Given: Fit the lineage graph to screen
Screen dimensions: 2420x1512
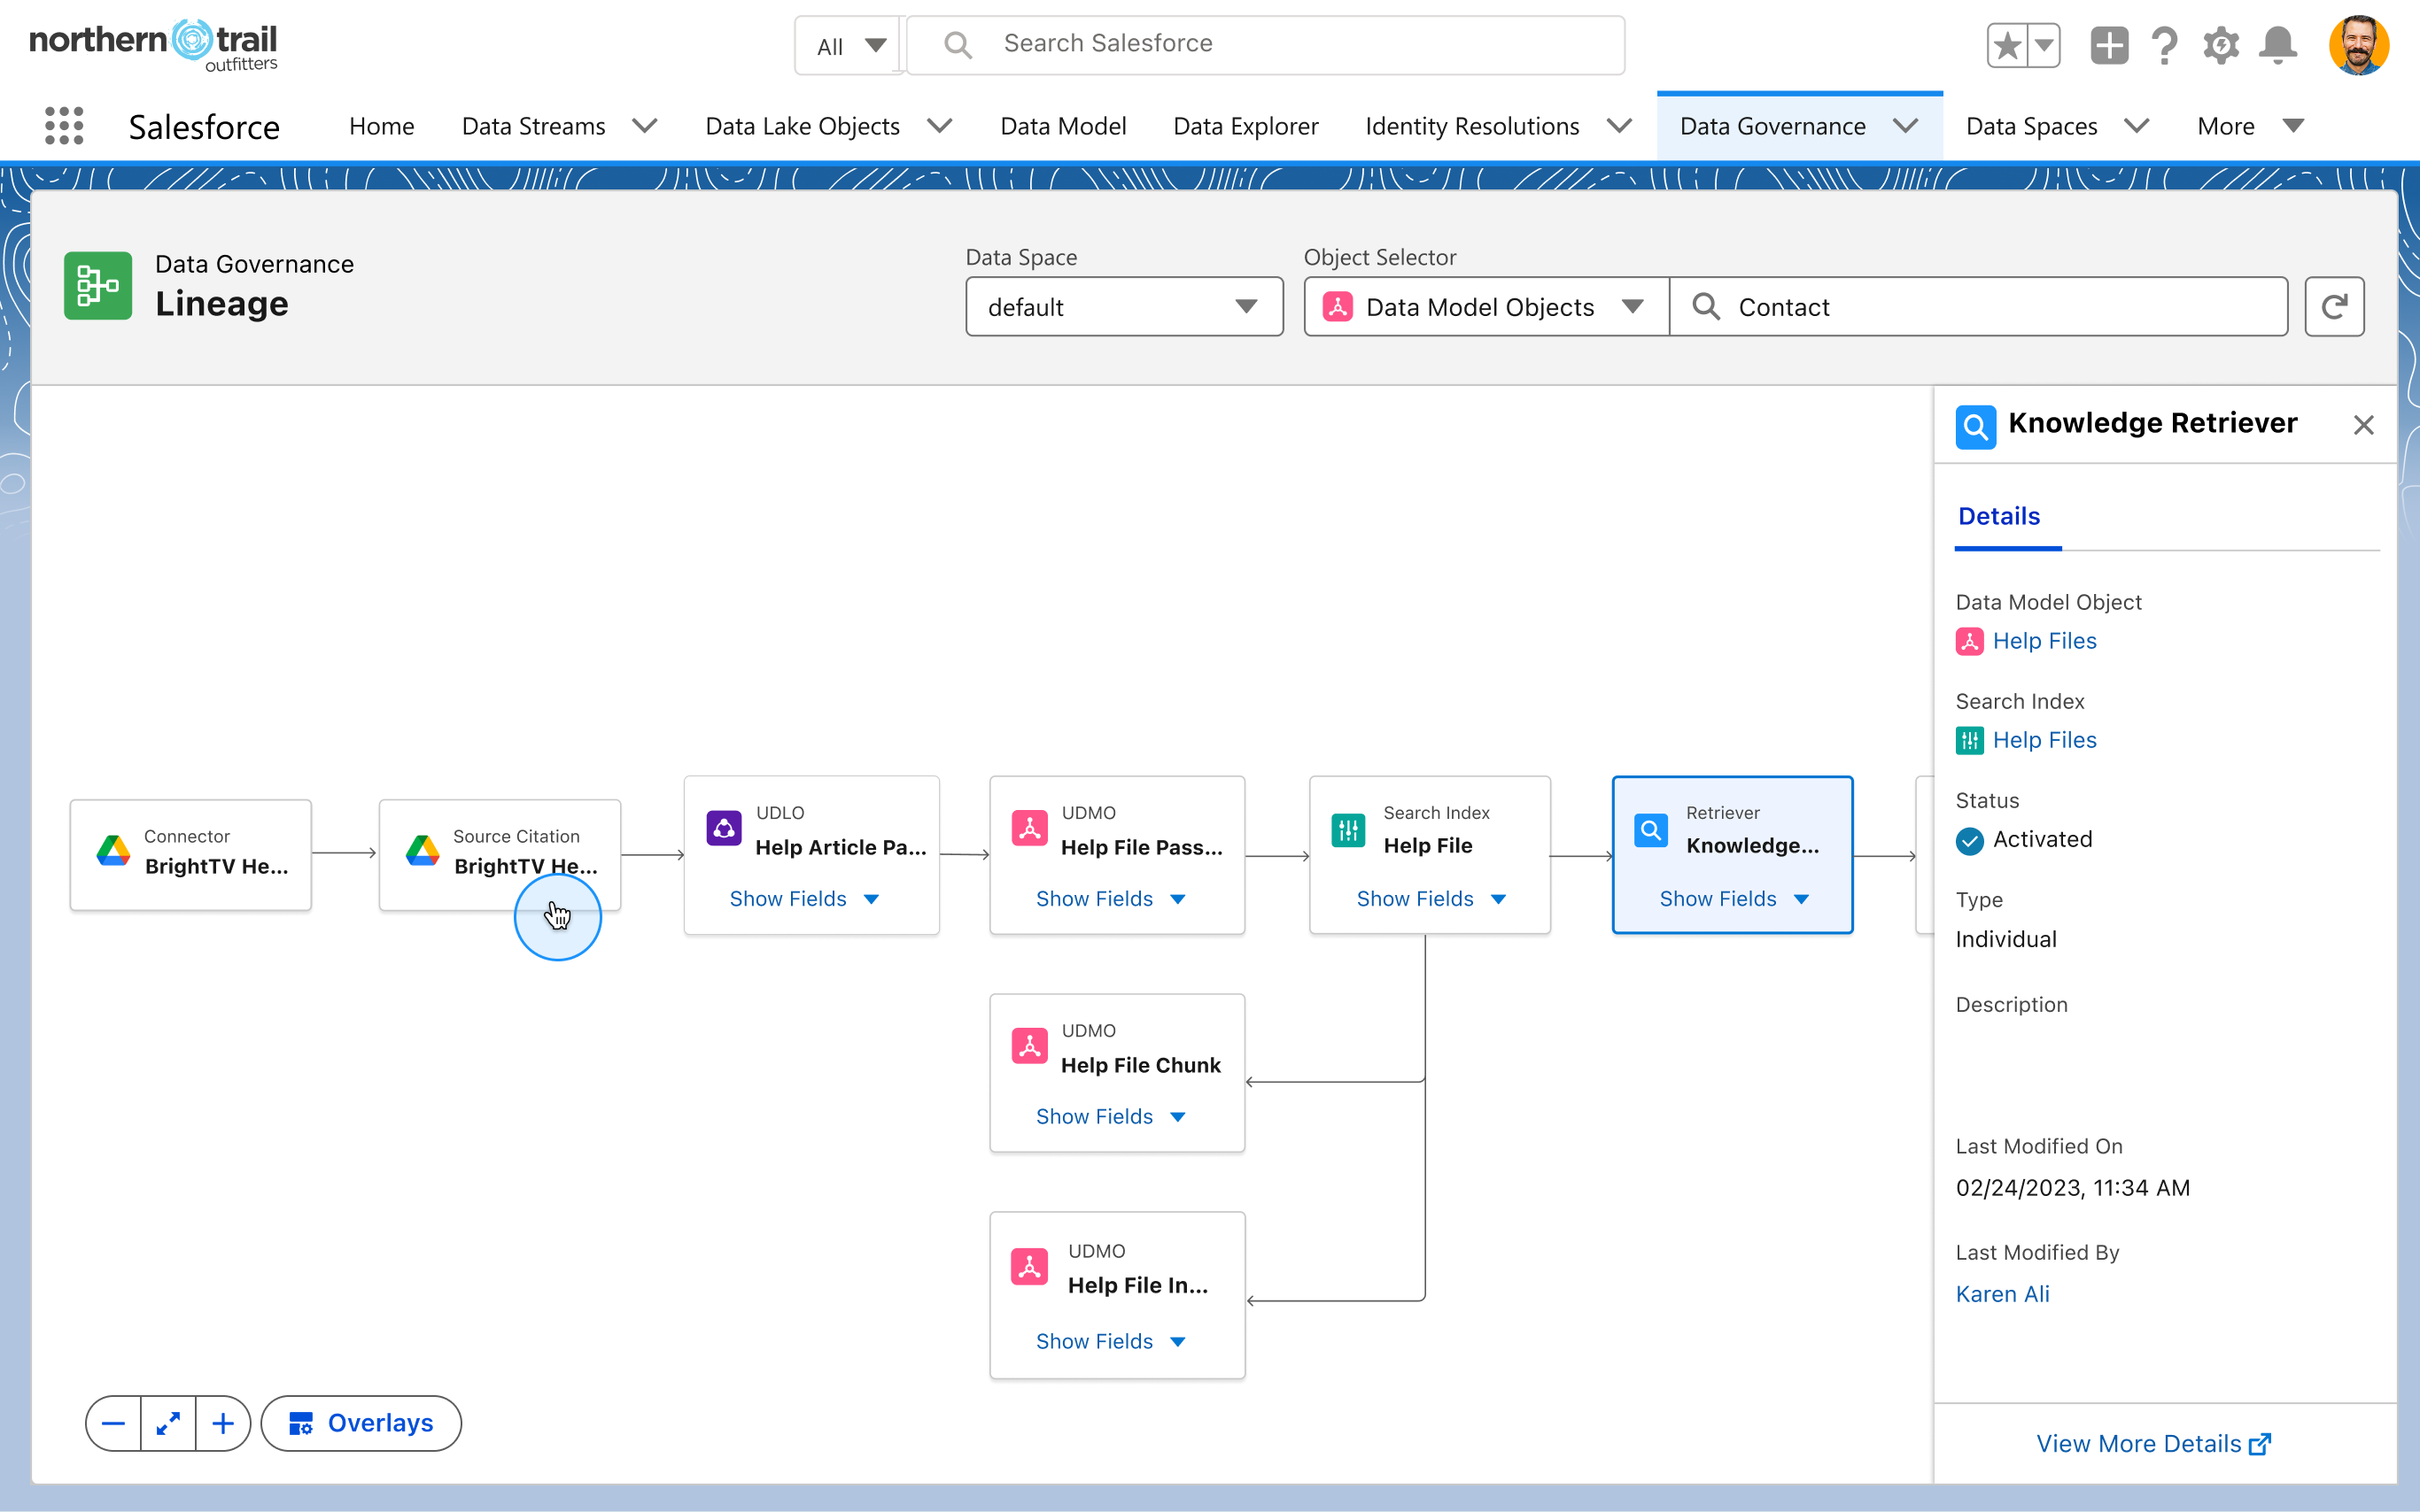Looking at the screenshot, I should pos(168,1423).
